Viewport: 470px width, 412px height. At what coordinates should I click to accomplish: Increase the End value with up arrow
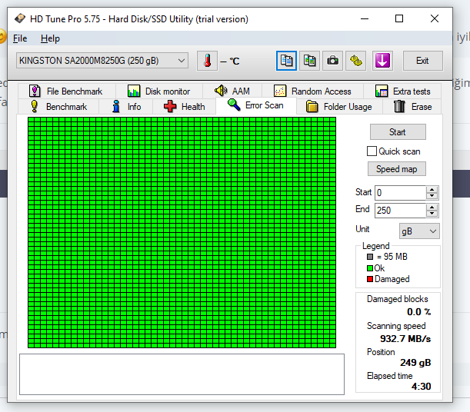click(432, 208)
